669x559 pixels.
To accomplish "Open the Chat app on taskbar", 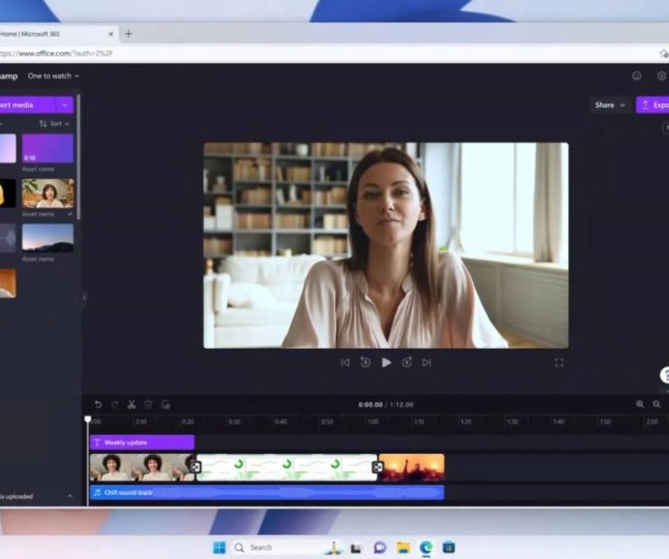I will tap(380, 547).
